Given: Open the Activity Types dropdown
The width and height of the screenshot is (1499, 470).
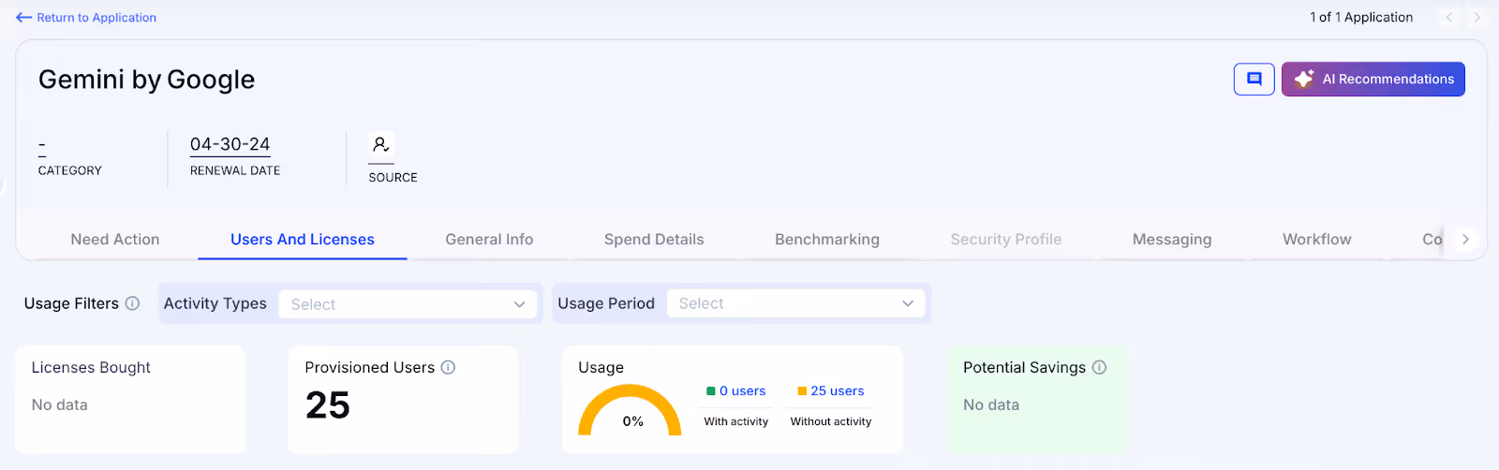Looking at the screenshot, I should pos(408,304).
